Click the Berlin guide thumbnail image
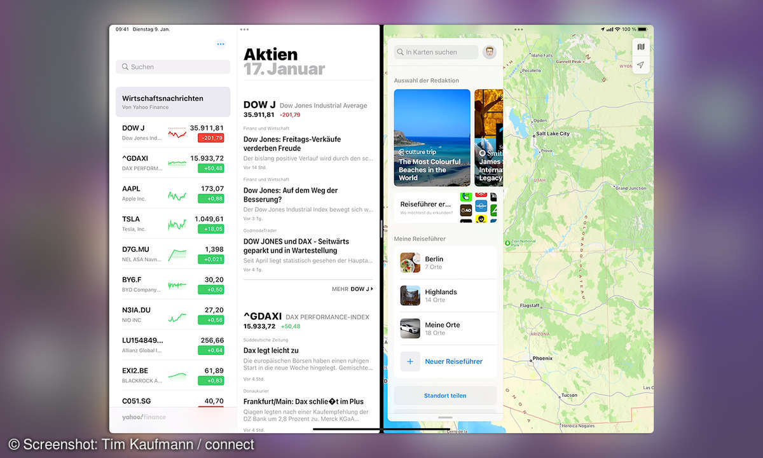The height and width of the screenshot is (458, 763). [410, 263]
